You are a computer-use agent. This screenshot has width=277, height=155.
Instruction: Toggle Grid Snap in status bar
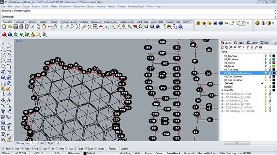pyautogui.click(x=126, y=153)
